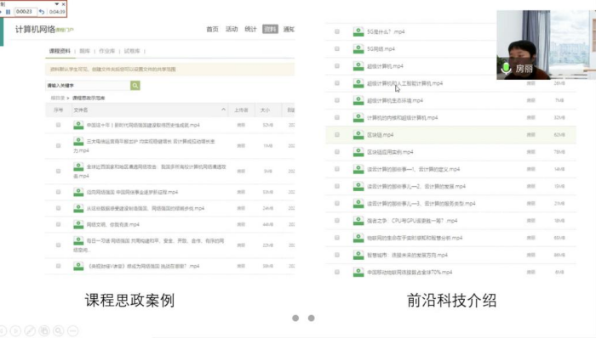Open the zoom magnifier in slideshow controls

click(59, 331)
